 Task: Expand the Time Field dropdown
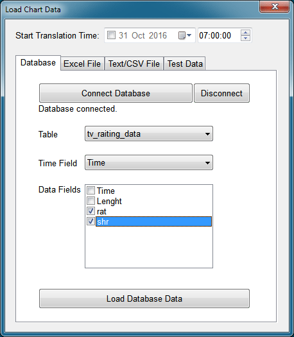(x=149, y=162)
